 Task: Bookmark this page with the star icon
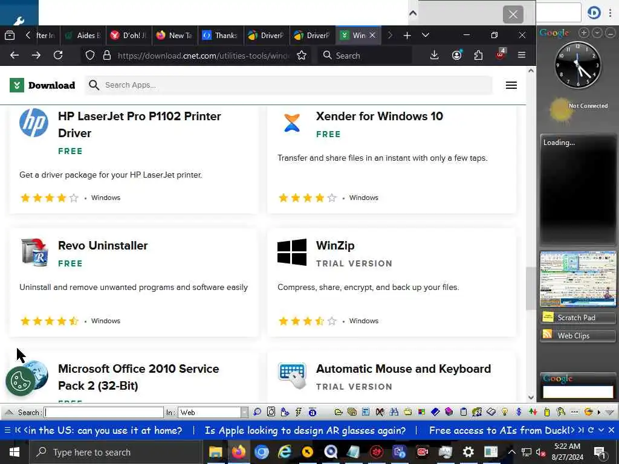click(x=302, y=55)
